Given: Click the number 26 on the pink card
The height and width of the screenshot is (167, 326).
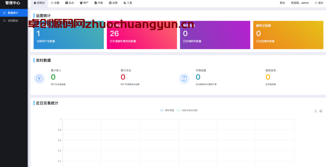Looking at the screenshot, I should tap(114, 34).
